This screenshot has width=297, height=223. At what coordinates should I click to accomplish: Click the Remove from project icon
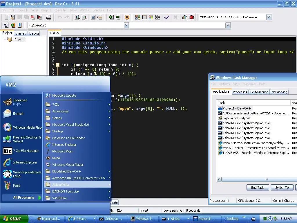tap(118, 17)
